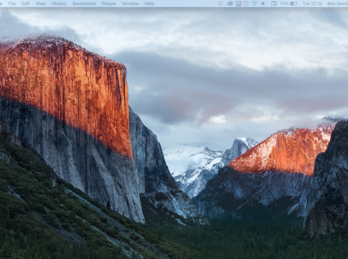Screen dimensions: 348x259
Task: Open the Help menu
Action: tap(149, 4)
